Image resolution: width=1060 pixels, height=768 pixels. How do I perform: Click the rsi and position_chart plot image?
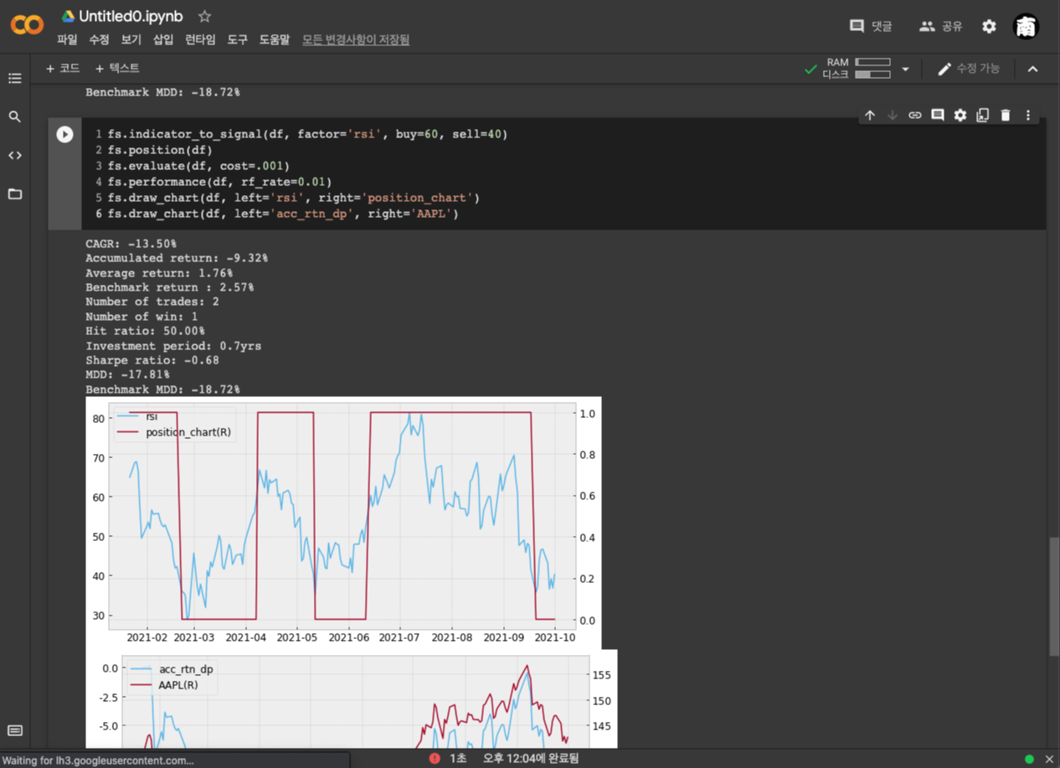click(x=343, y=523)
